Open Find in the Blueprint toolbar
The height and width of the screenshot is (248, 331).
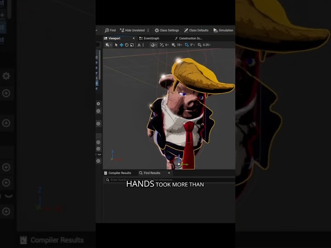(x=110, y=30)
